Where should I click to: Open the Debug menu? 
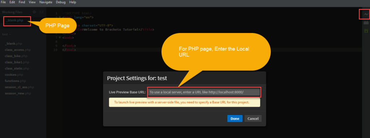(61, 2)
